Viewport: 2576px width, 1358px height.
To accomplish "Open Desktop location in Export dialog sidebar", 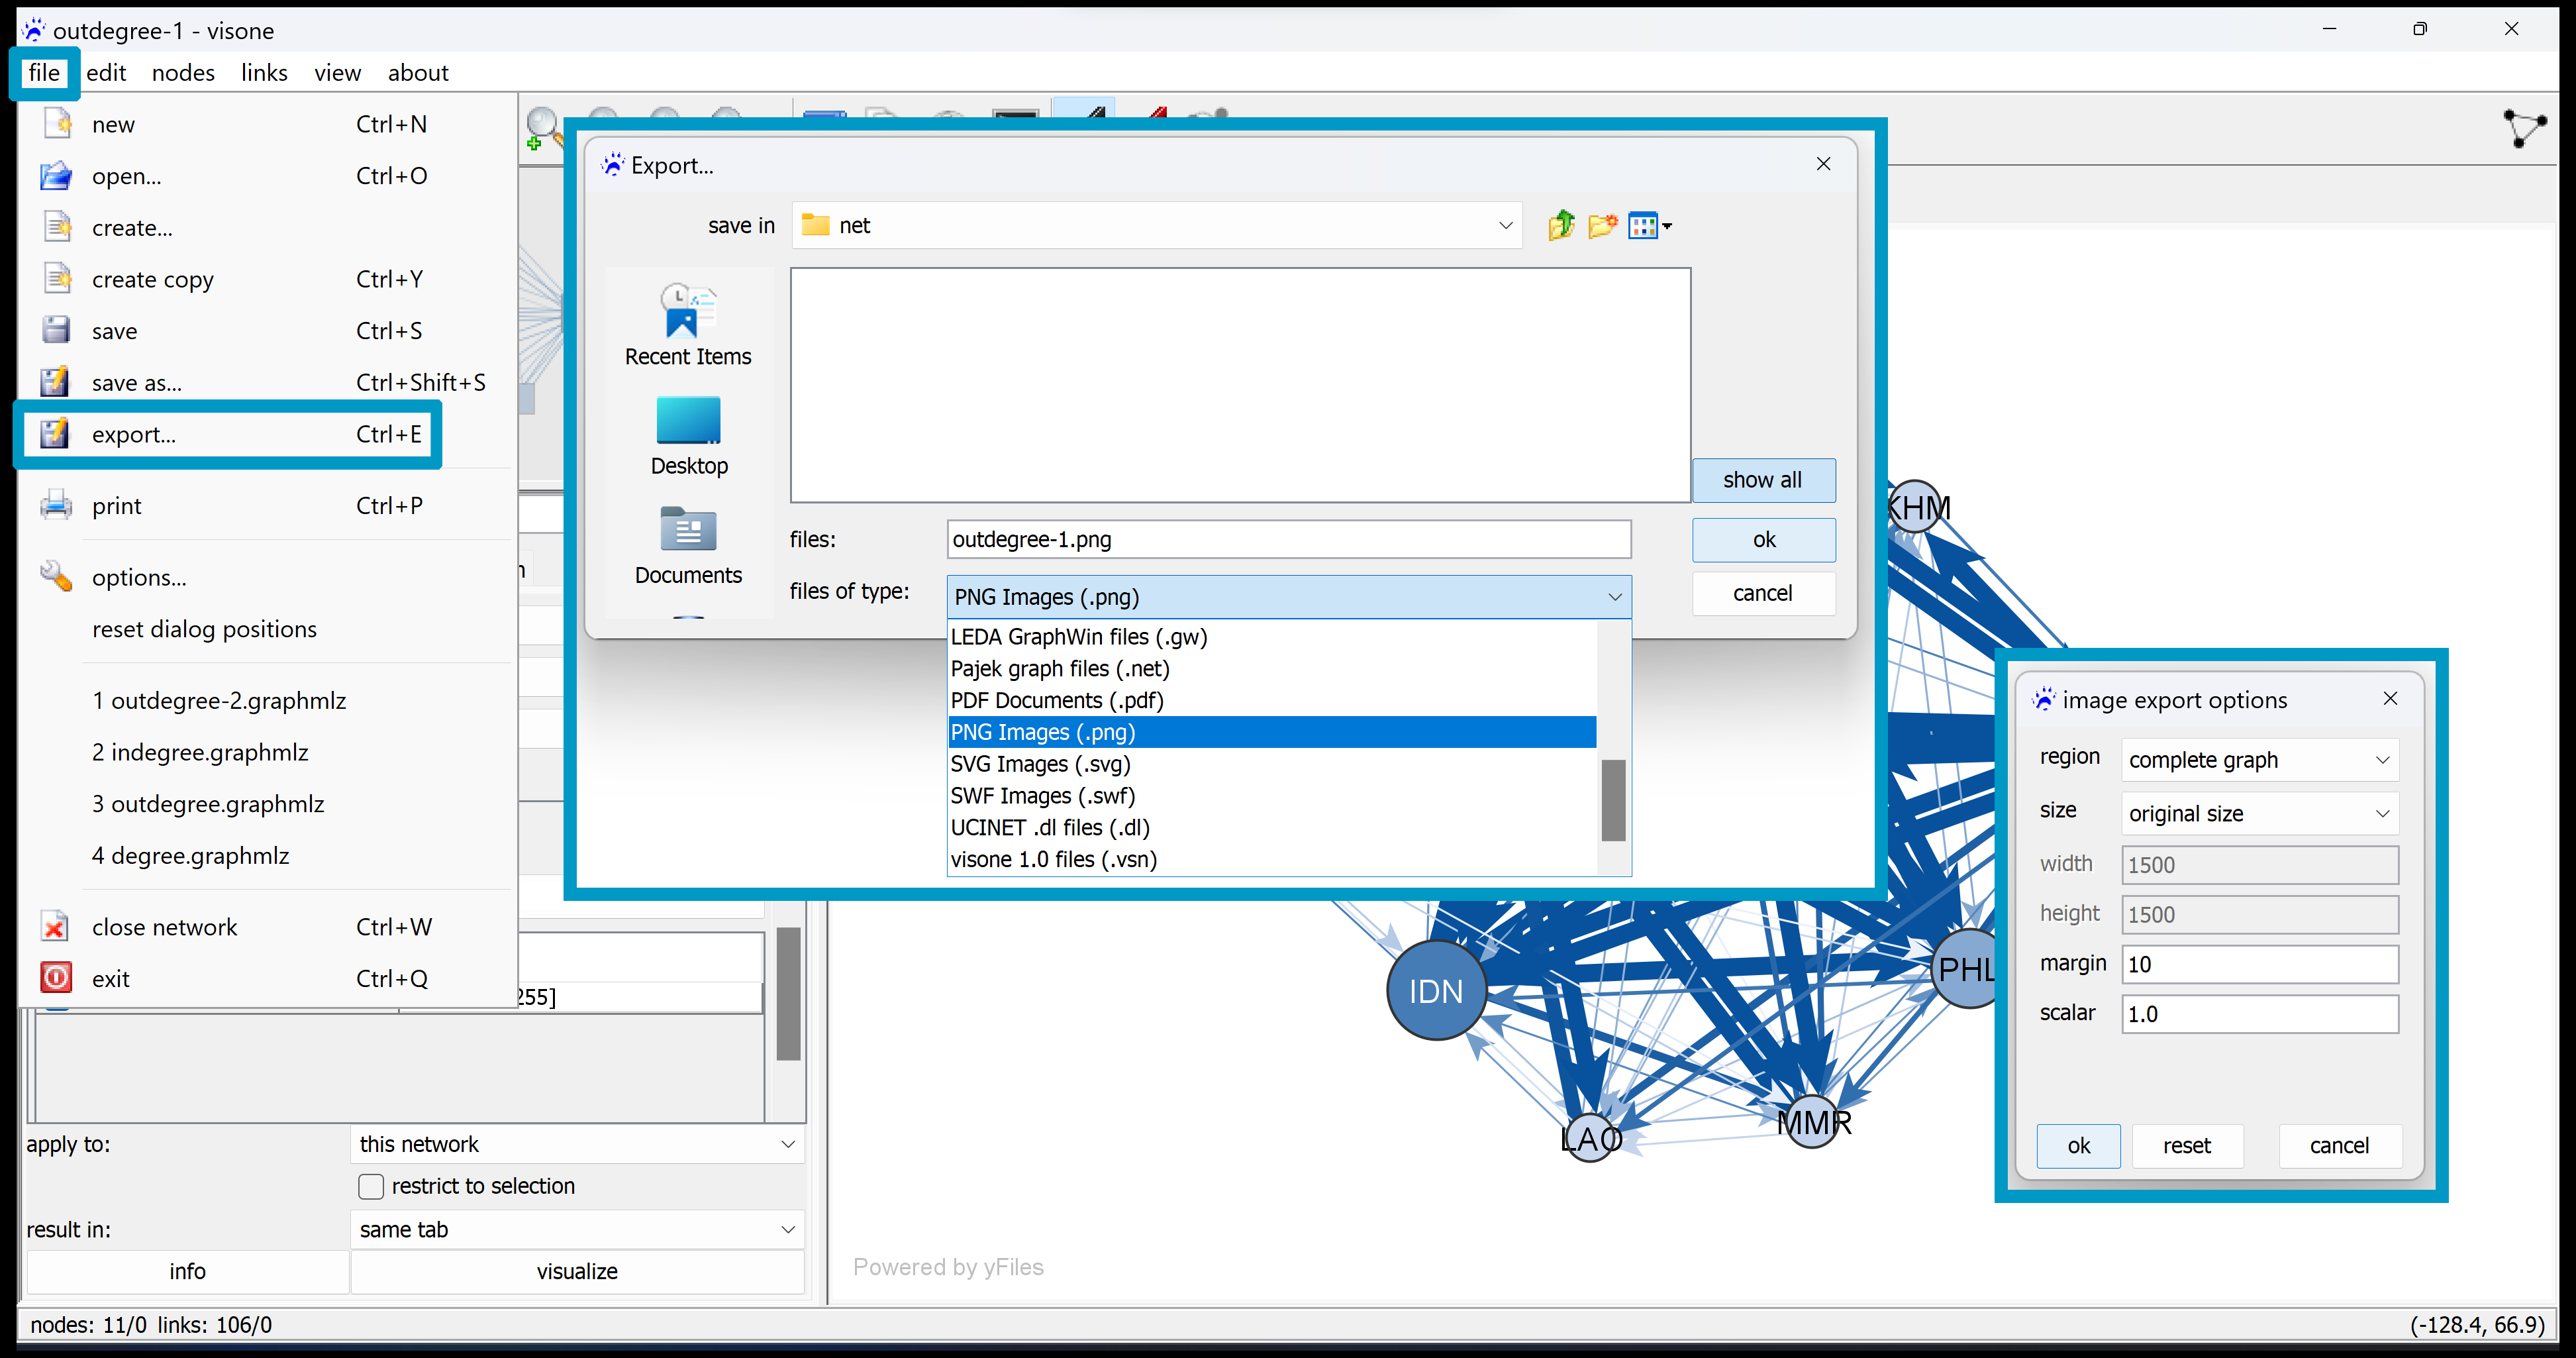I will pyautogui.click(x=688, y=437).
